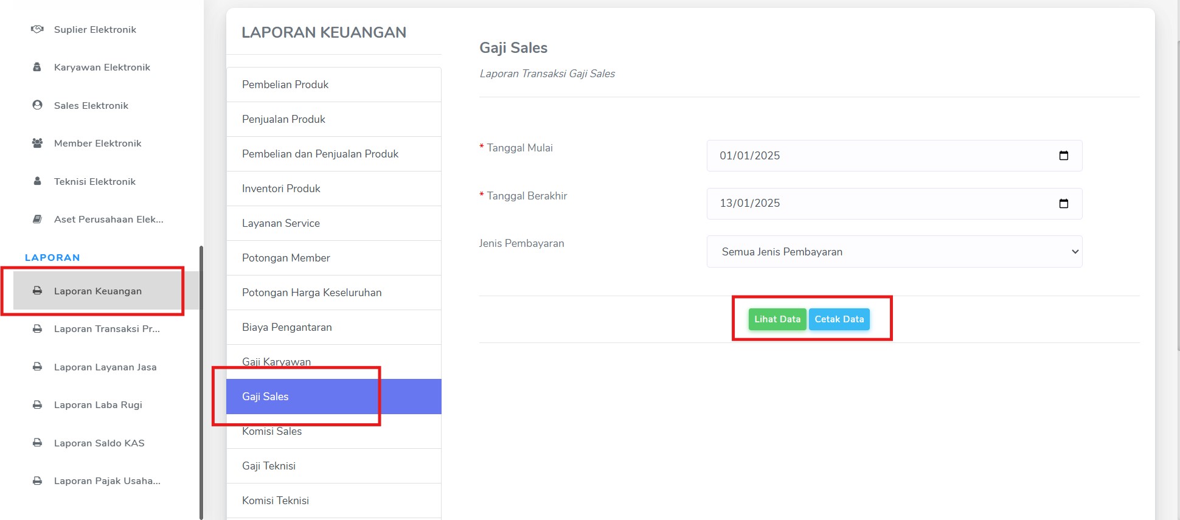The height and width of the screenshot is (520, 1180).
Task: Select Komisi Teknisi report tab
Action: (x=333, y=501)
